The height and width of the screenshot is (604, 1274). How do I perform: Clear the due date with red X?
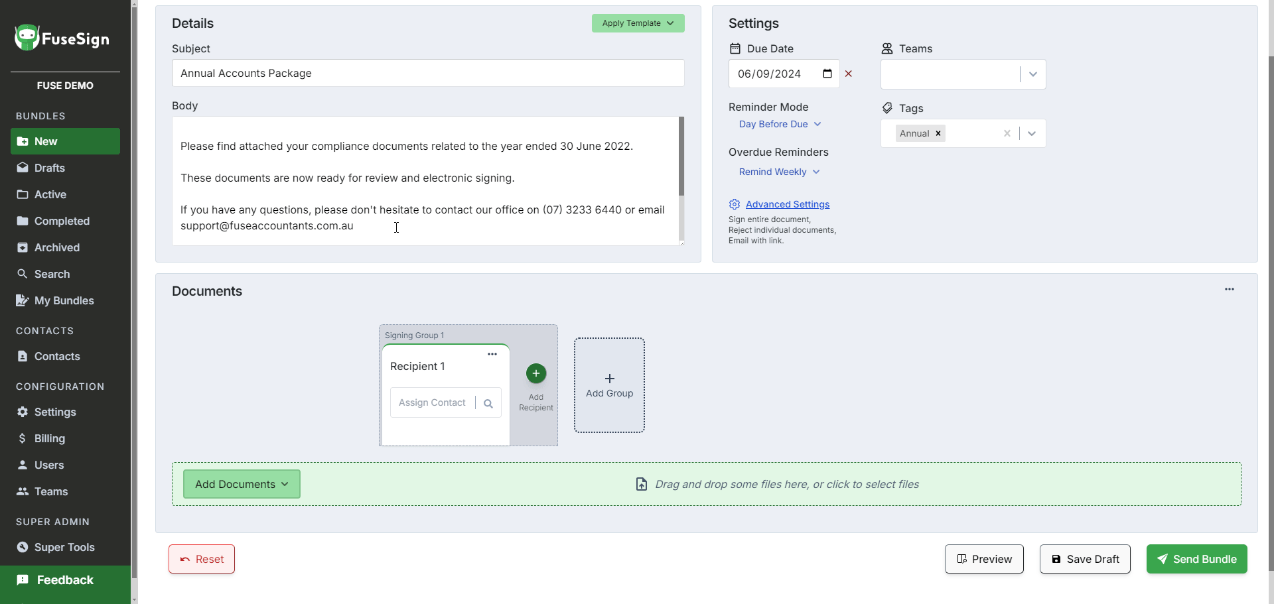[x=848, y=74]
